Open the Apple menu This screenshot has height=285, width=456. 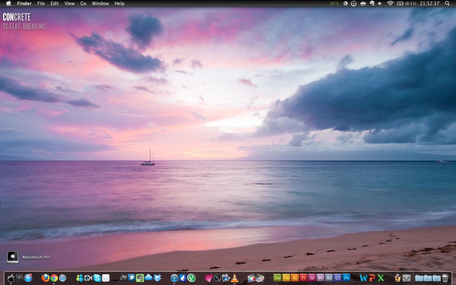pos(9,3)
